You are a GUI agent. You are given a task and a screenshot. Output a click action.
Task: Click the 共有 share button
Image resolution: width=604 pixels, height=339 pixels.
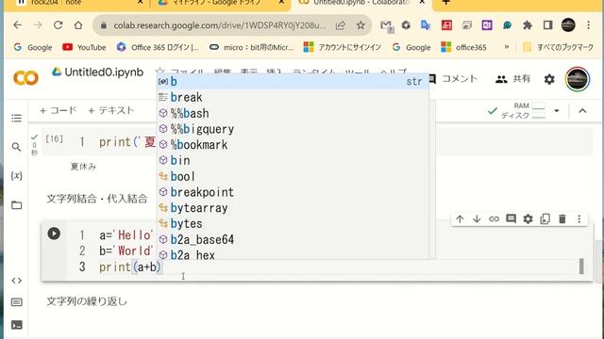[x=512, y=79]
